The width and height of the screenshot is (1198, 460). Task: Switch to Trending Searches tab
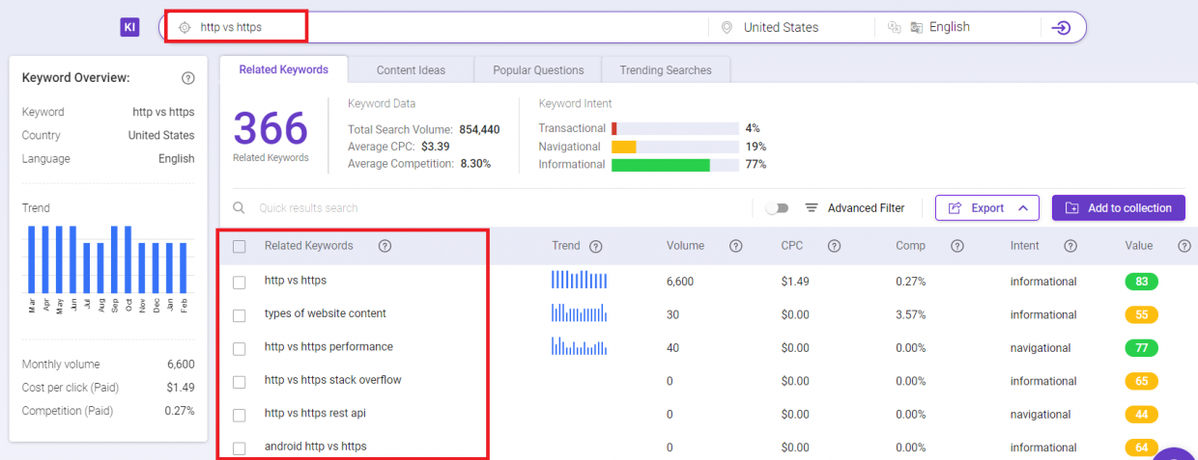[666, 69]
